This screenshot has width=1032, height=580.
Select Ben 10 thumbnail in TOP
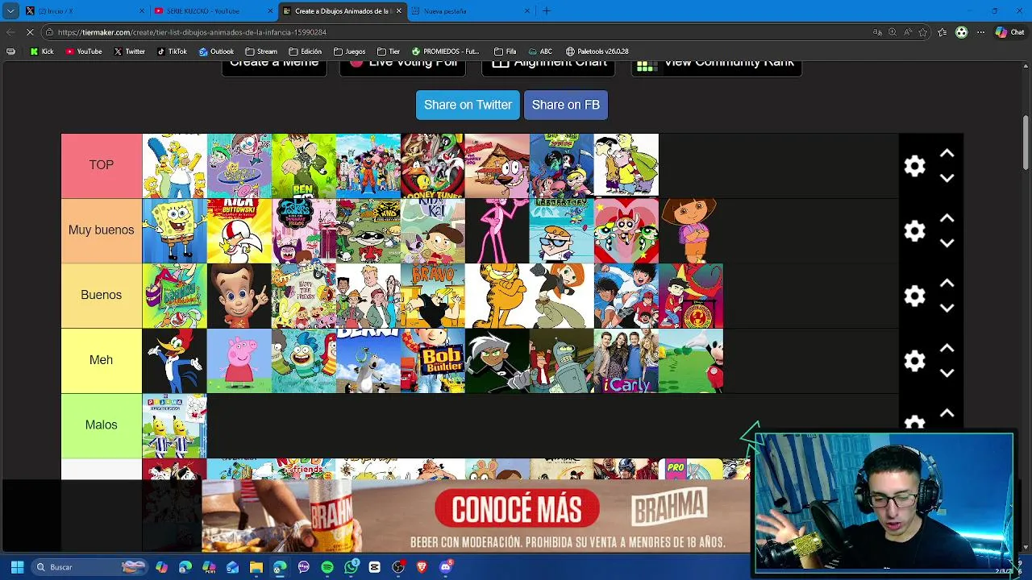click(x=304, y=166)
